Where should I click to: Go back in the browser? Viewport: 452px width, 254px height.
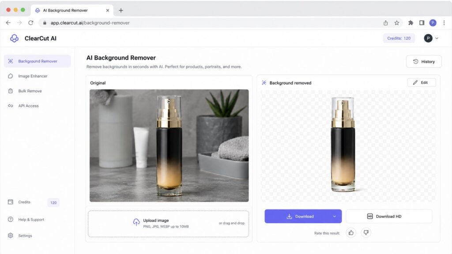point(8,23)
